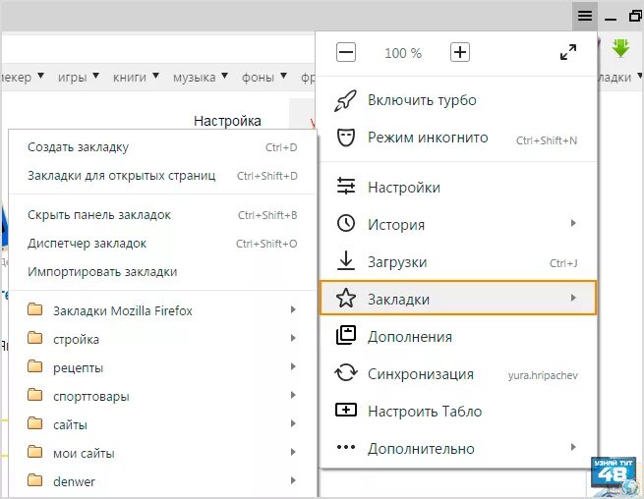This screenshot has width=644, height=499.
Task: Expand the Дополнительно submenu arrow
Action: [x=573, y=447]
